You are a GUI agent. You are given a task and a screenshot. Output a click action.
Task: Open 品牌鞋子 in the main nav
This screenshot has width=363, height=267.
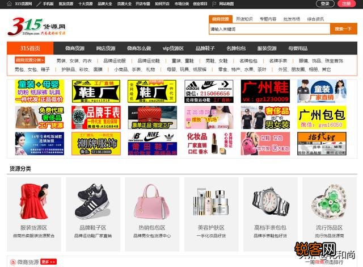click(x=205, y=48)
